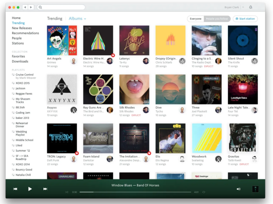Viewport: 273px width, 204px height.
Task: Open artist link Daft Punk
Action: [53, 160]
